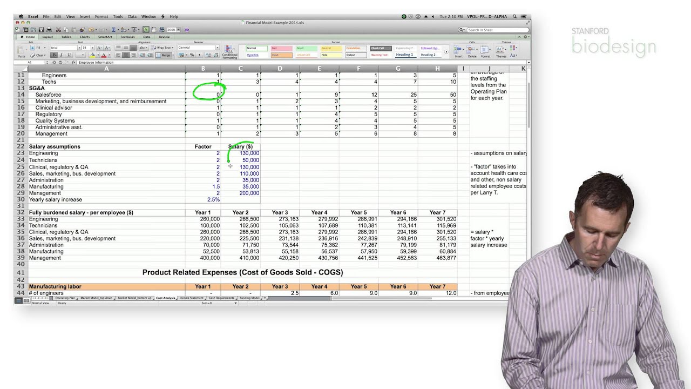Increase font size with the A up icon
The image size is (691, 389).
pyautogui.click(x=99, y=48)
